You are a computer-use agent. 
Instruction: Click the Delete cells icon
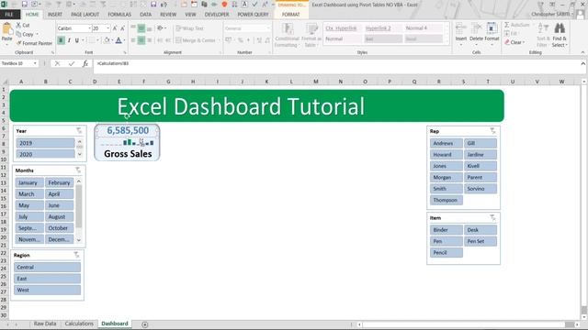[476, 28]
